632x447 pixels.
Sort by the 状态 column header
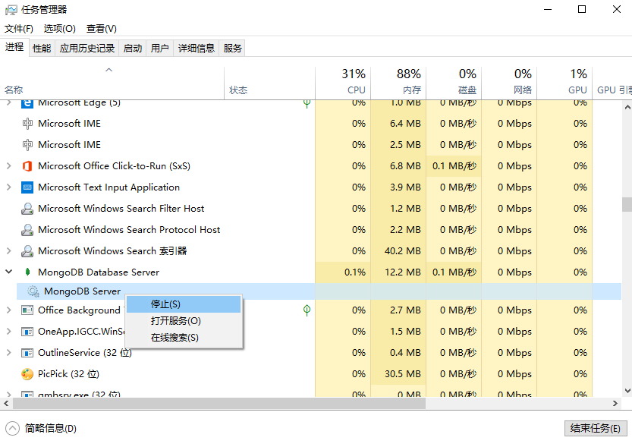(x=269, y=83)
